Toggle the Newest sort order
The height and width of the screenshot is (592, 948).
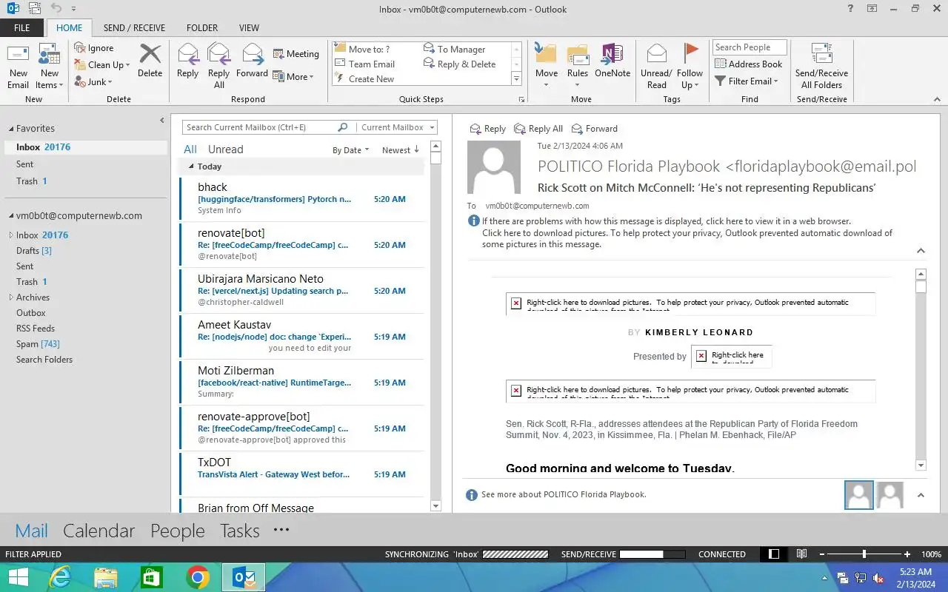click(x=401, y=150)
